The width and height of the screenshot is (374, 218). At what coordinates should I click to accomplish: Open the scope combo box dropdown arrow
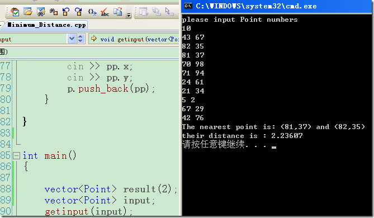pyautogui.click(x=72, y=39)
